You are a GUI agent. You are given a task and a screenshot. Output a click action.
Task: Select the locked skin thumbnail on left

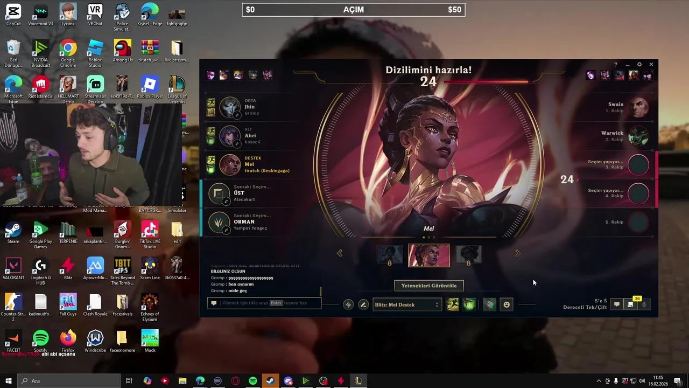coord(390,255)
